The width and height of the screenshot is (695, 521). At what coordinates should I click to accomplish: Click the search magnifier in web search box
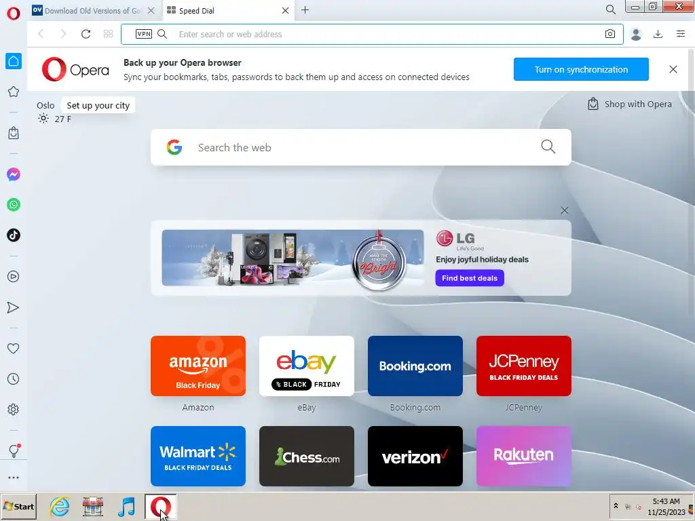point(548,147)
